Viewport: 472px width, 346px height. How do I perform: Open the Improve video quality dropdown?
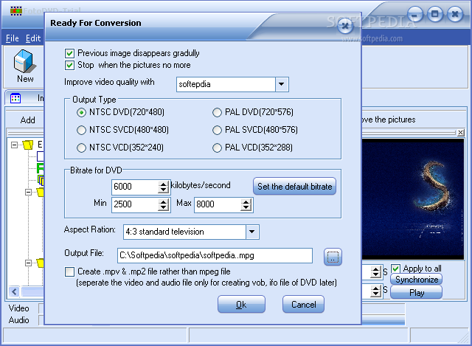pyautogui.click(x=282, y=84)
